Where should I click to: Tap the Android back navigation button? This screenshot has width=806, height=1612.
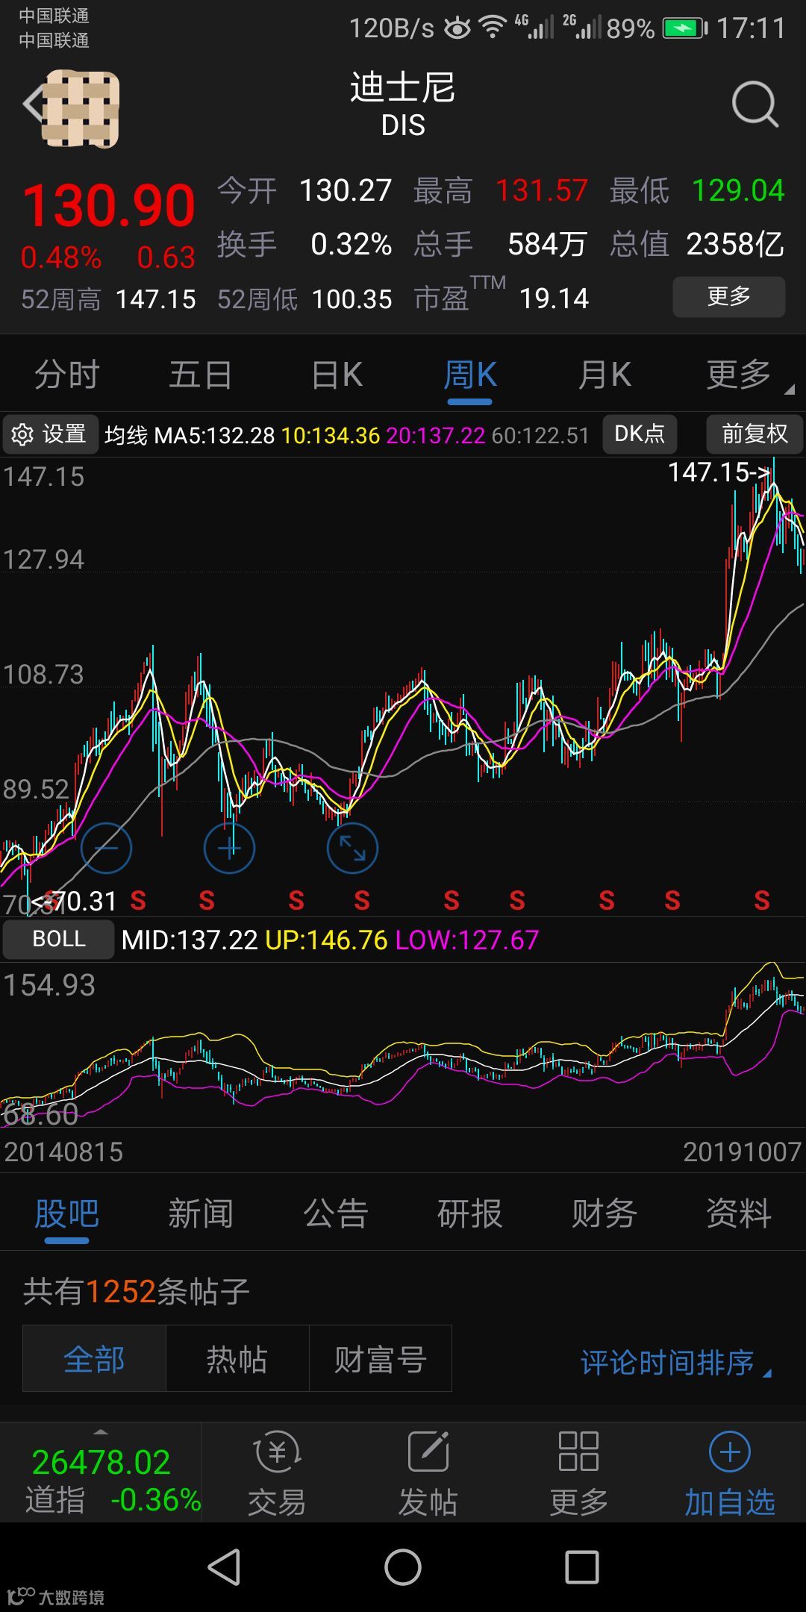pos(223,1567)
